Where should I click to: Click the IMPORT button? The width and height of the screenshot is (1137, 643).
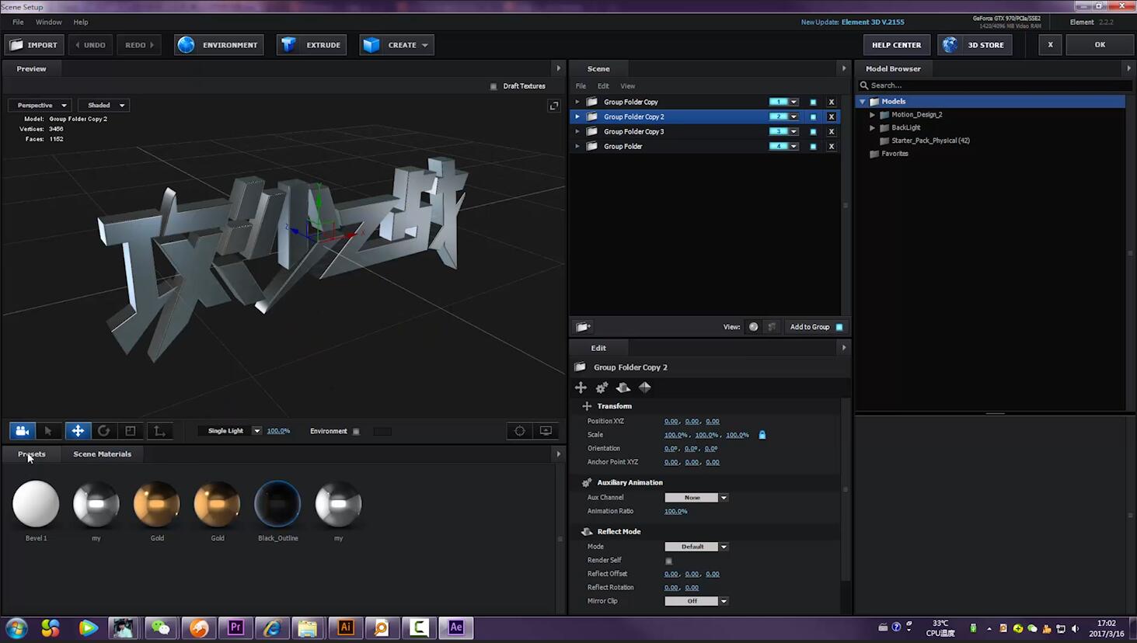pos(33,45)
